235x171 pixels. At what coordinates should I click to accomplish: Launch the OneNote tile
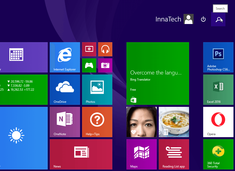coord(65,122)
